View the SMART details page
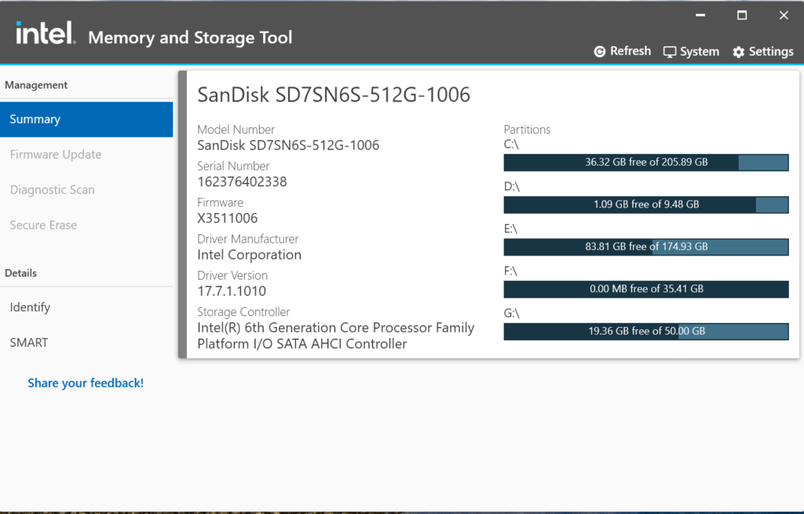 coord(86,343)
